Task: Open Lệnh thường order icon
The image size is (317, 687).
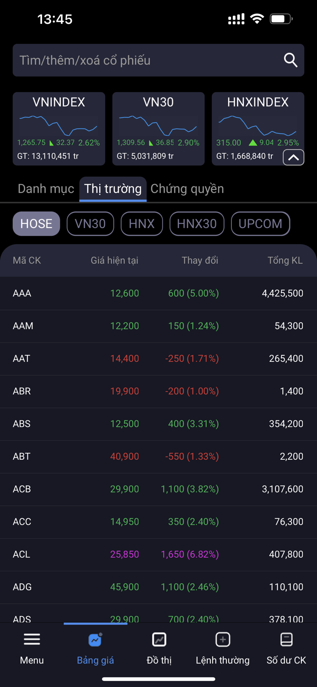Action: pyautogui.click(x=223, y=639)
